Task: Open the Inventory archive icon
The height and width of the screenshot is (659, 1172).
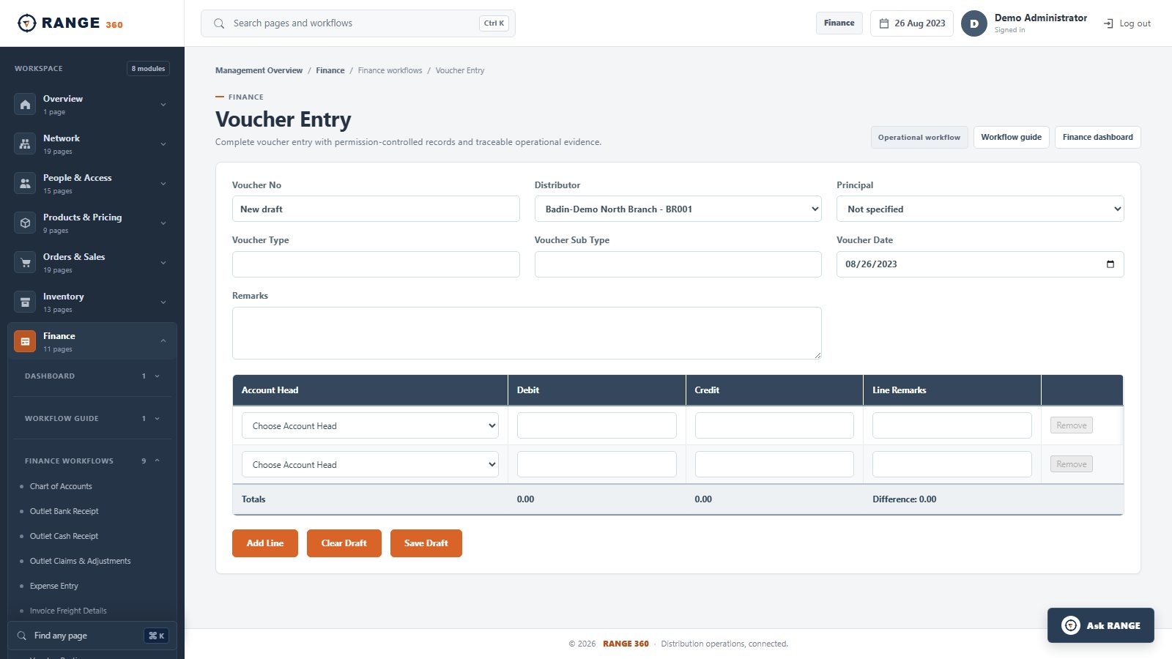Action: point(25,302)
